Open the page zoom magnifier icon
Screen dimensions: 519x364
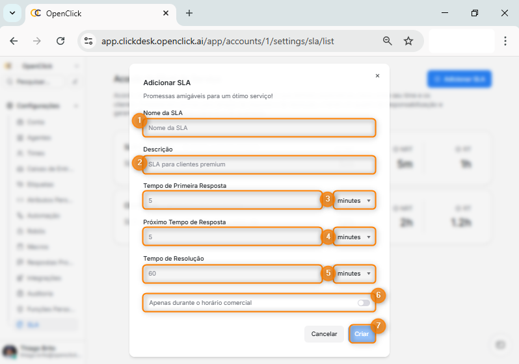pos(388,41)
